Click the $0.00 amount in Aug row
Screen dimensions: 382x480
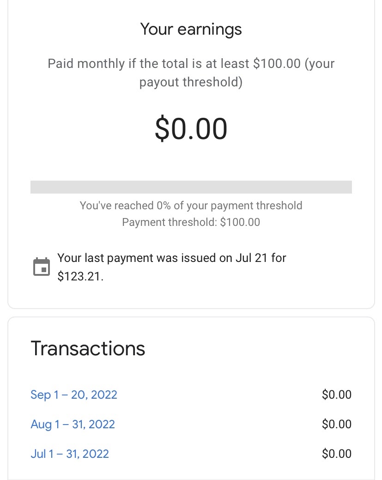[x=337, y=424]
